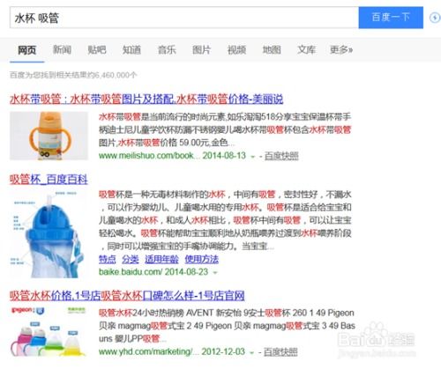Screen dimensions: 441x369
Task: Click the circular lightning icon beside search button
Action: (x=436, y=18)
